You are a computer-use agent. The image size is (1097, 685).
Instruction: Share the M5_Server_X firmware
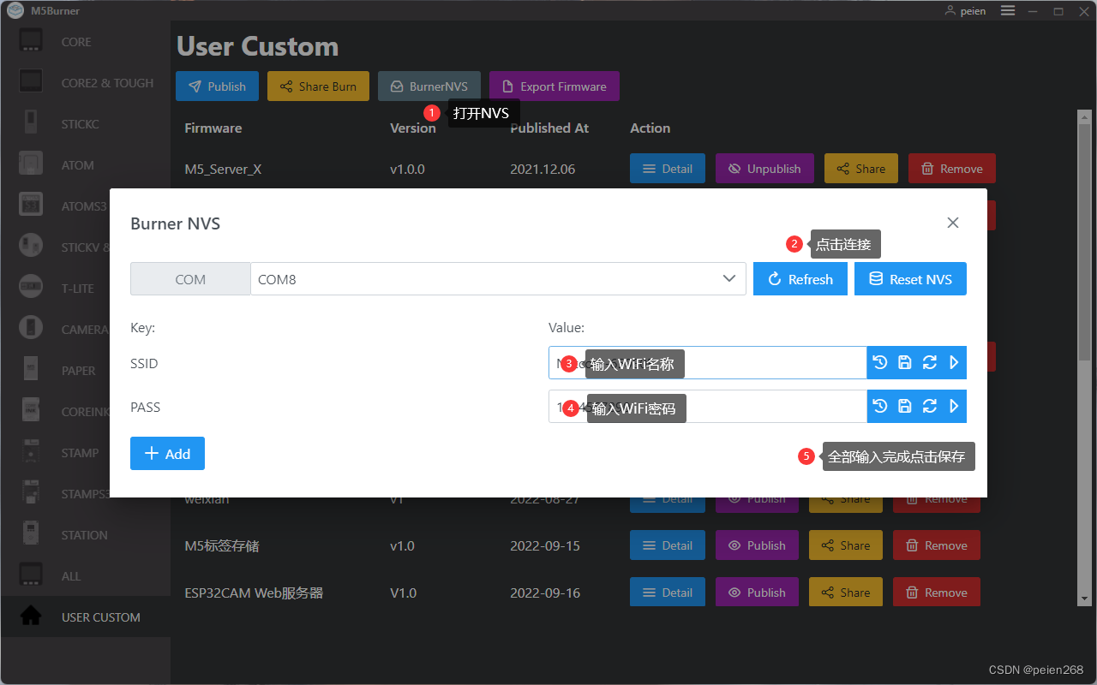(861, 169)
